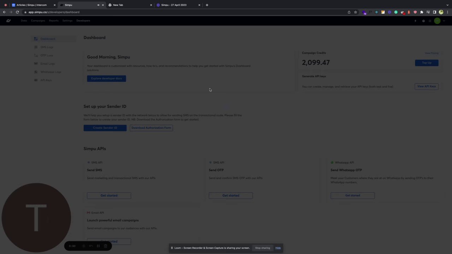This screenshot has height=254, width=452.
Task: Click the WhatsApp icon beside Whatsapp API
Action: [x=332, y=163]
